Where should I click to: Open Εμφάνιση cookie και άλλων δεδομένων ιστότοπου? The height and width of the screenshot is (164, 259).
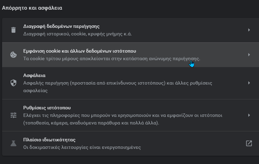pos(80,51)
